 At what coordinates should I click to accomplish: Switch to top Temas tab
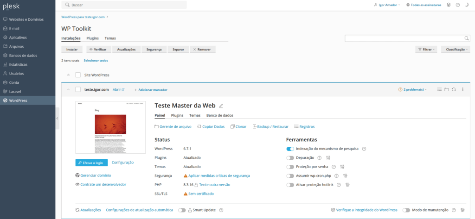point(110,38)
